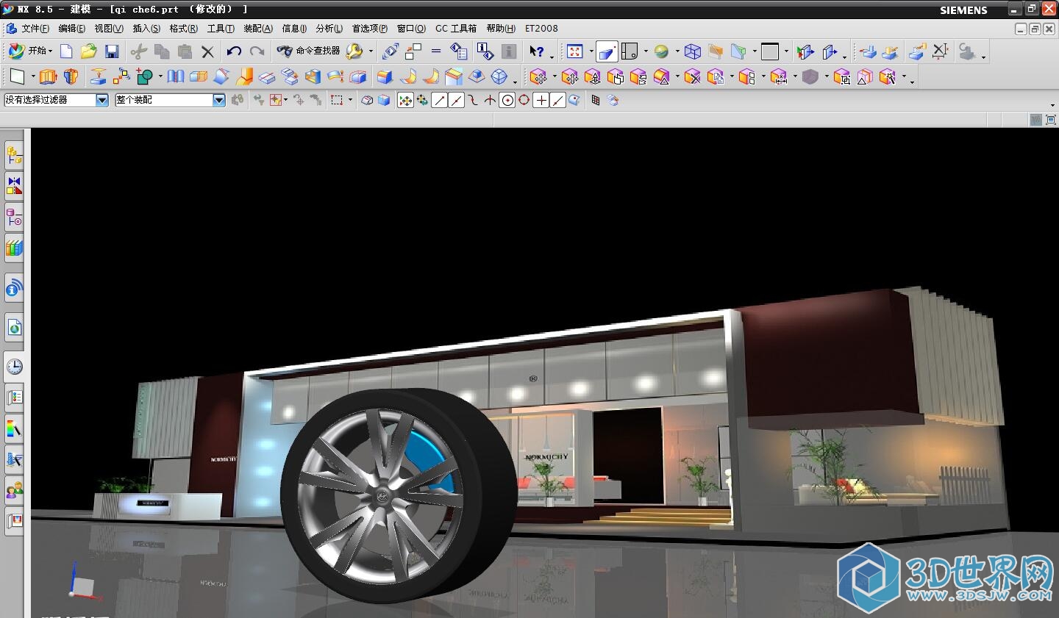Open the rectangle selection dropdown arrow
Screen dimensions: 1059x618
pos(350,100)
